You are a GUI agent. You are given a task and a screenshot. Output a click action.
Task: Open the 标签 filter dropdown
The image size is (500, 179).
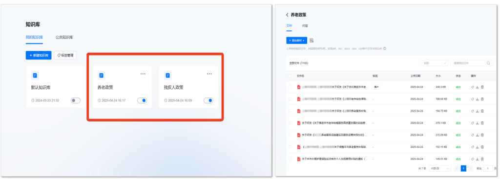point(435,63)
